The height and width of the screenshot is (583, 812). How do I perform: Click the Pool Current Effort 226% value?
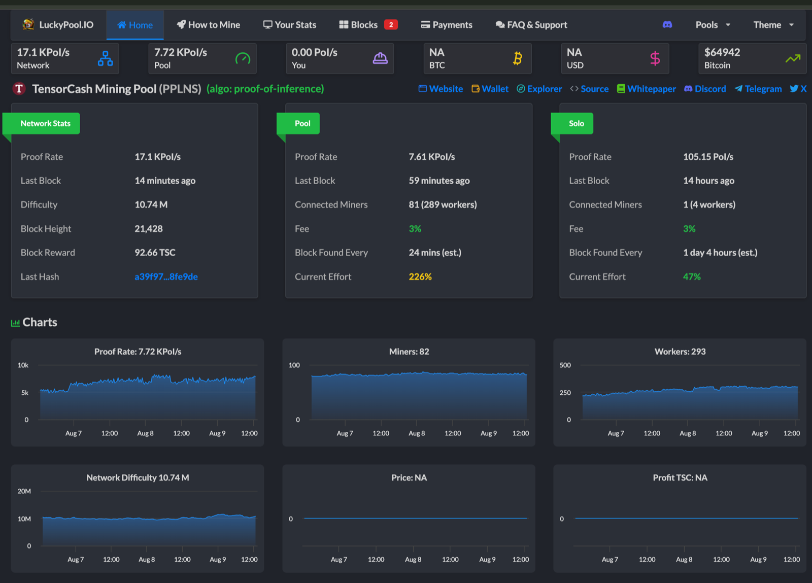pyautogui.click(x=420, y=277)
